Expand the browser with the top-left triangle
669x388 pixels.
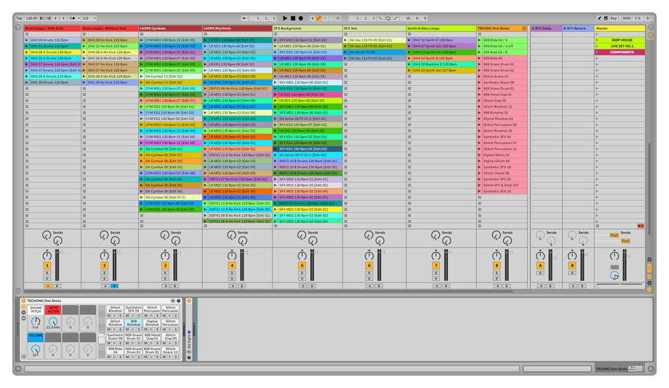click(18, 28)
